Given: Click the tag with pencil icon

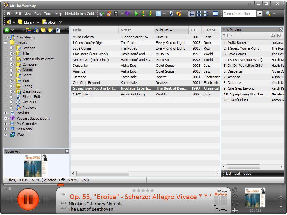Looking at the screenshot, I should click(x=179, y=14).
